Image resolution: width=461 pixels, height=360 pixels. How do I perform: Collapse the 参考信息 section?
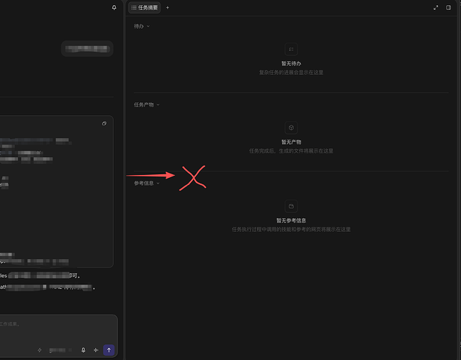(147, 183)
